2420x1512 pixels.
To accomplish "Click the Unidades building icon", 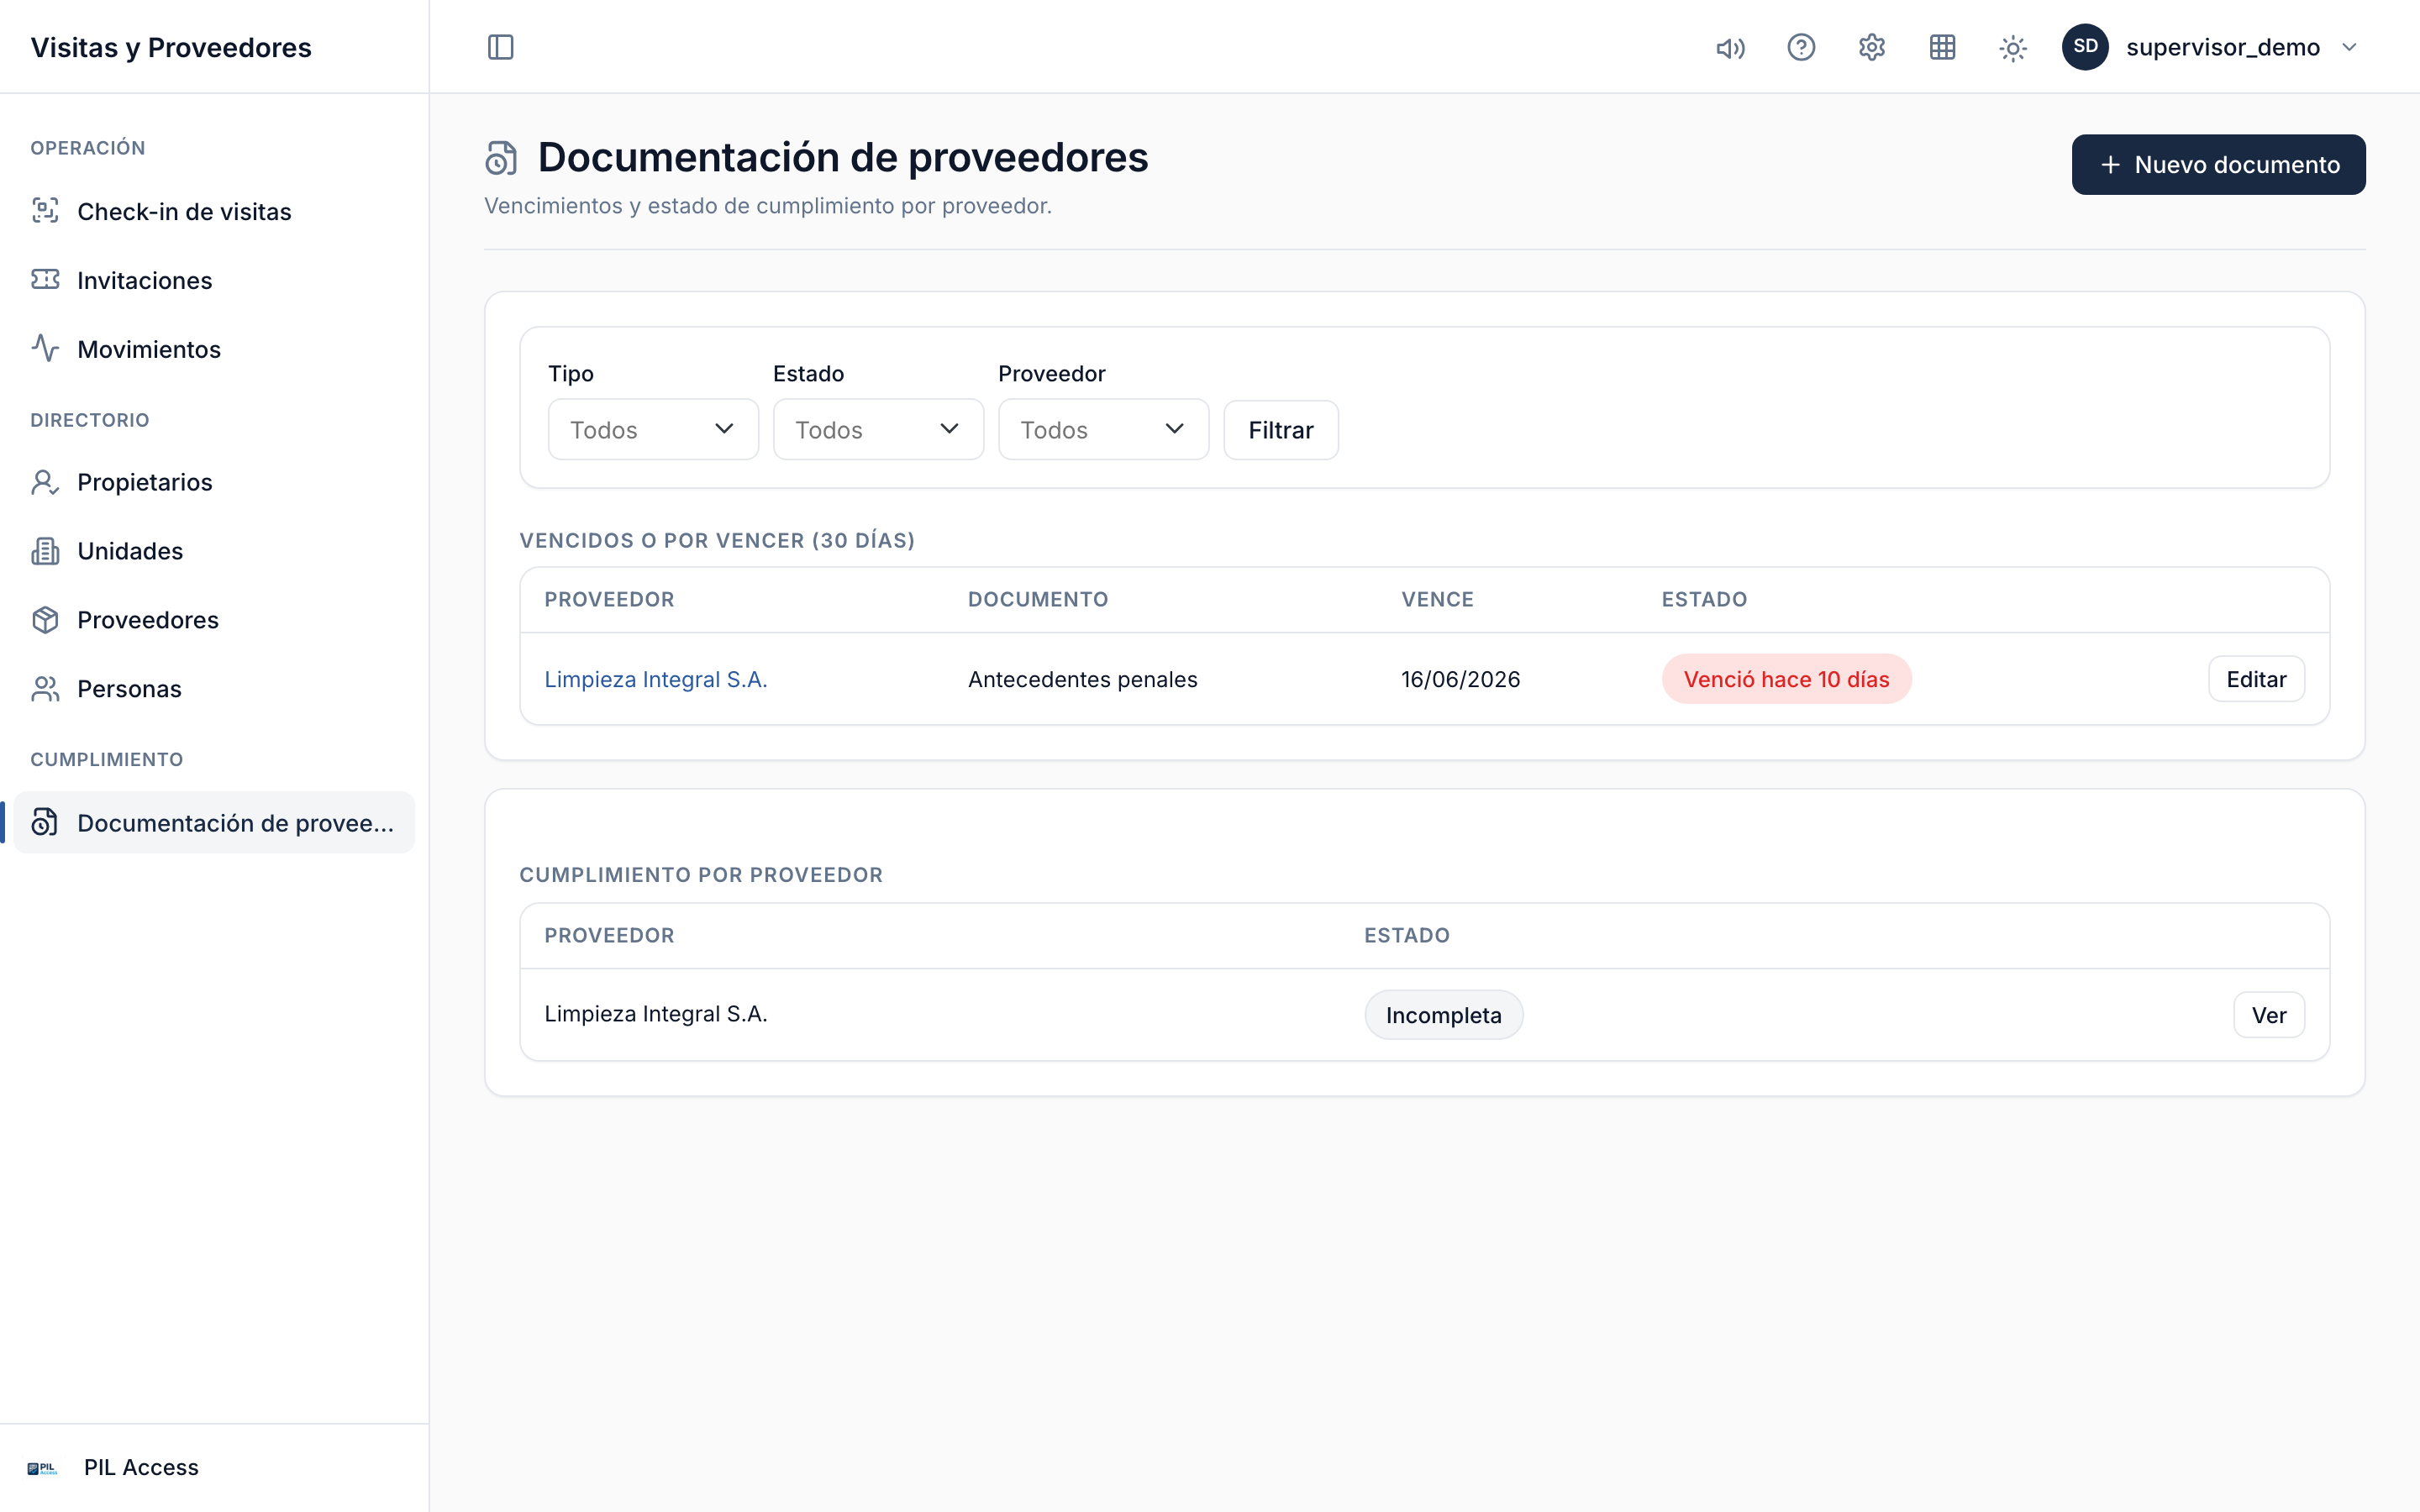I will pyautogui.click(x=45, y=551).
